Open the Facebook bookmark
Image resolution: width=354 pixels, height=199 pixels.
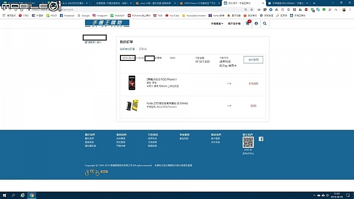[67, 16]
